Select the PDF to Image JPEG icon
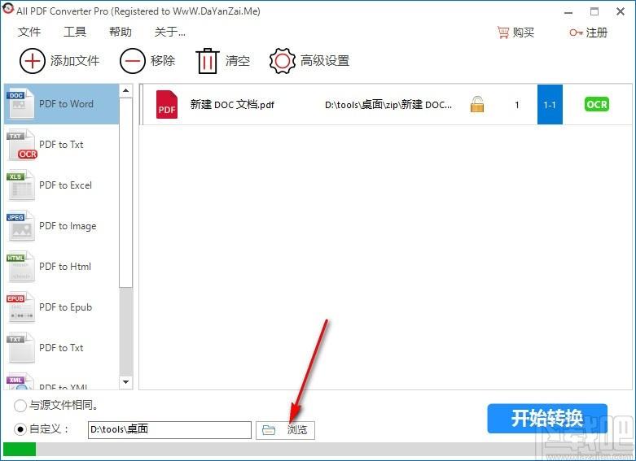Image resolution: width=636 pixels, height=461 pixels. 20,226
